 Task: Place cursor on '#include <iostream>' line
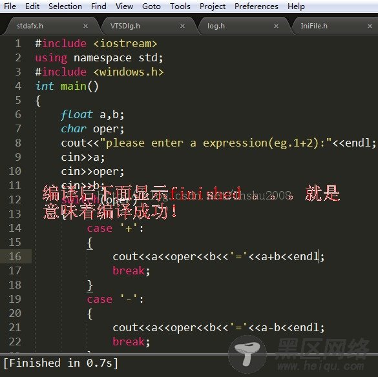(x=96, y=44)
